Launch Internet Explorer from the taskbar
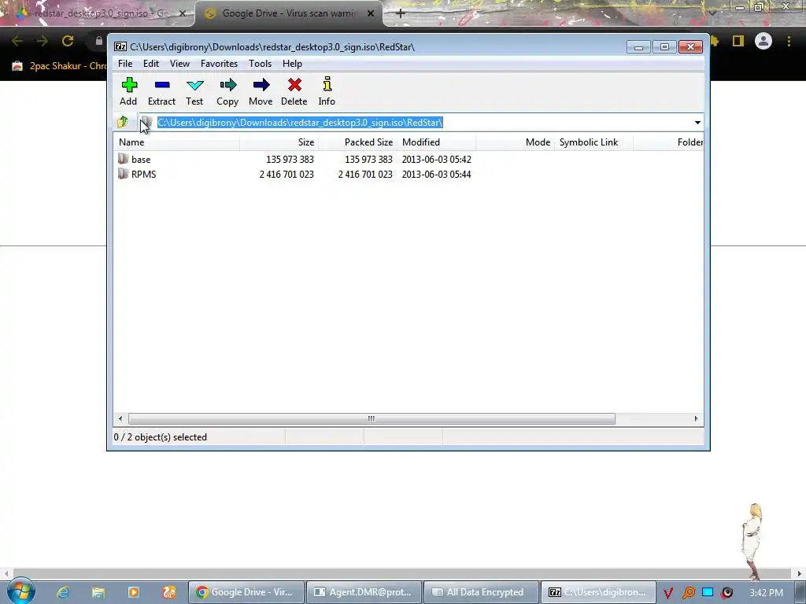This screenshot has width=806, height=604. (x=63, y=592)
